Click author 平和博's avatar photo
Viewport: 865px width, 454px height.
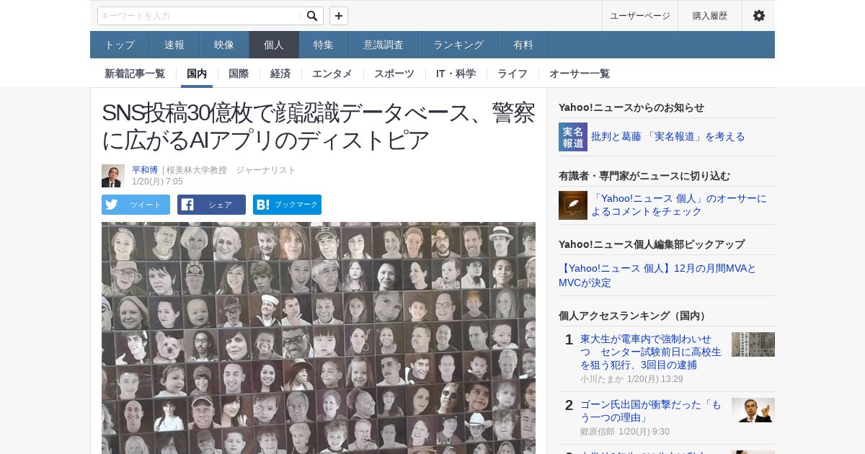point(113,176)
